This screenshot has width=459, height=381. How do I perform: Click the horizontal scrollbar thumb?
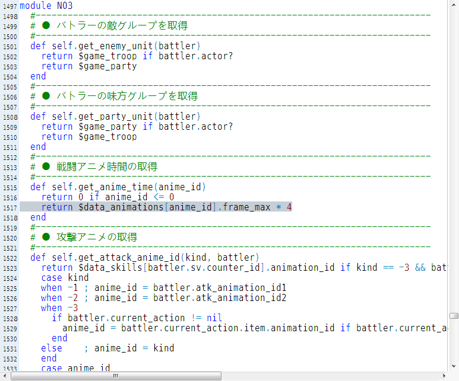click(116, 376)
